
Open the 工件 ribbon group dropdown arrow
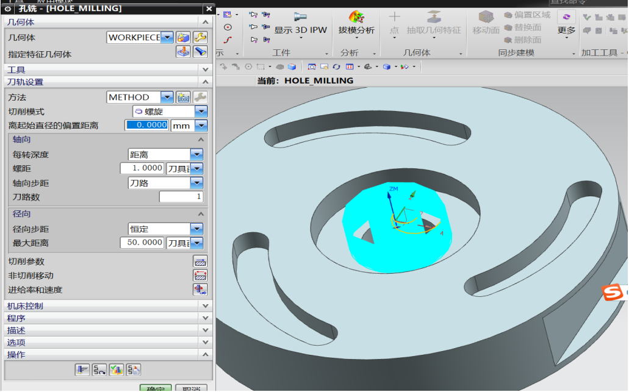point(326,53)
